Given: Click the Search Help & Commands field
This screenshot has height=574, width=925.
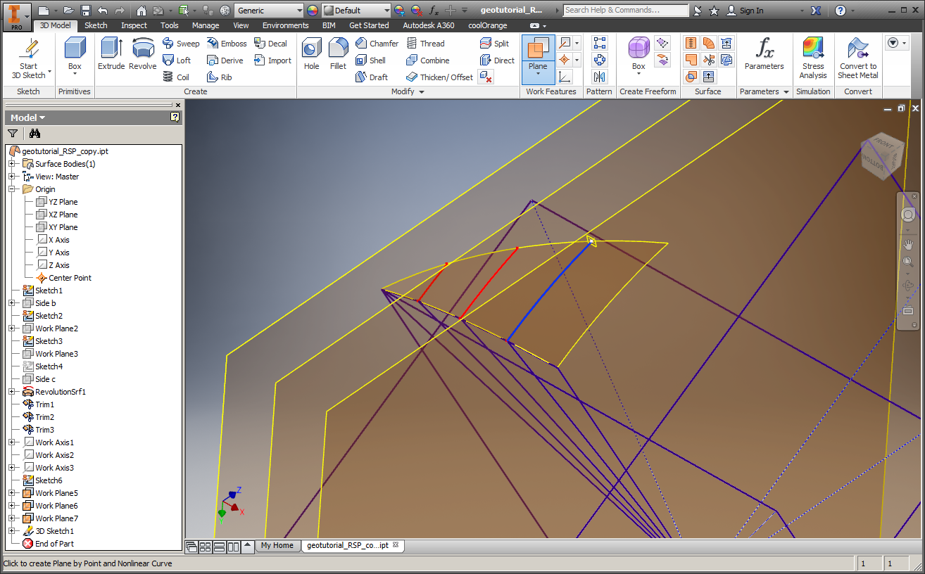Looking at the screenshot, I should point(626,11).
